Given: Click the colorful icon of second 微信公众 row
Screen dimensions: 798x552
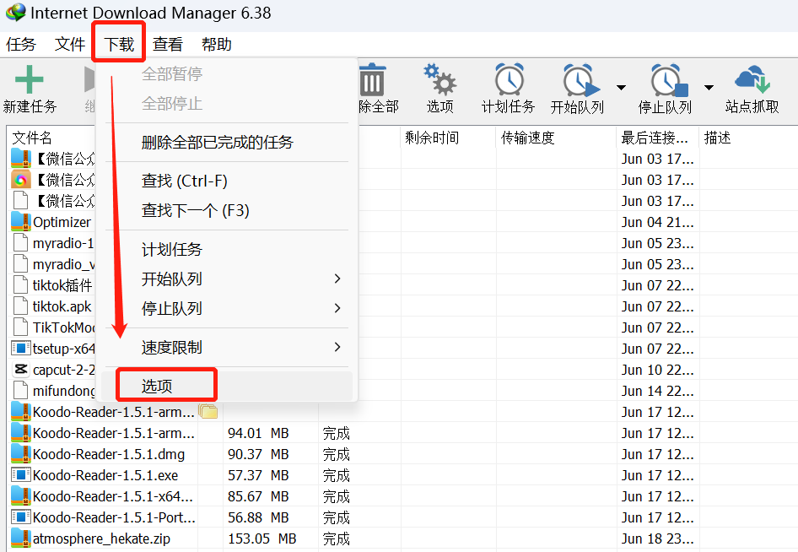Looking at the screenshot, I should [21, 179].
